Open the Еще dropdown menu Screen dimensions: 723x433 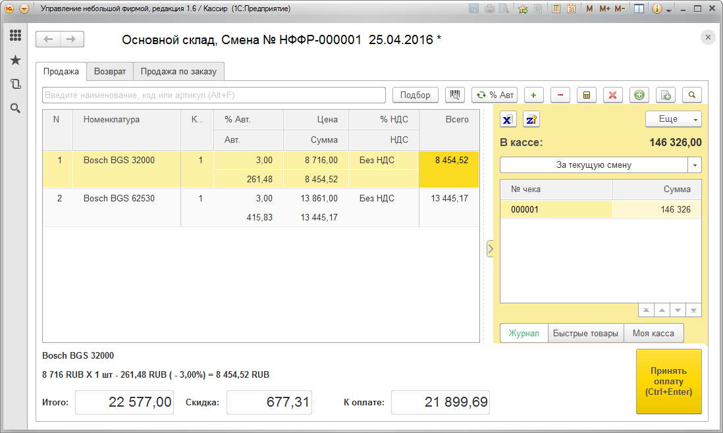[x=673, y=119]
